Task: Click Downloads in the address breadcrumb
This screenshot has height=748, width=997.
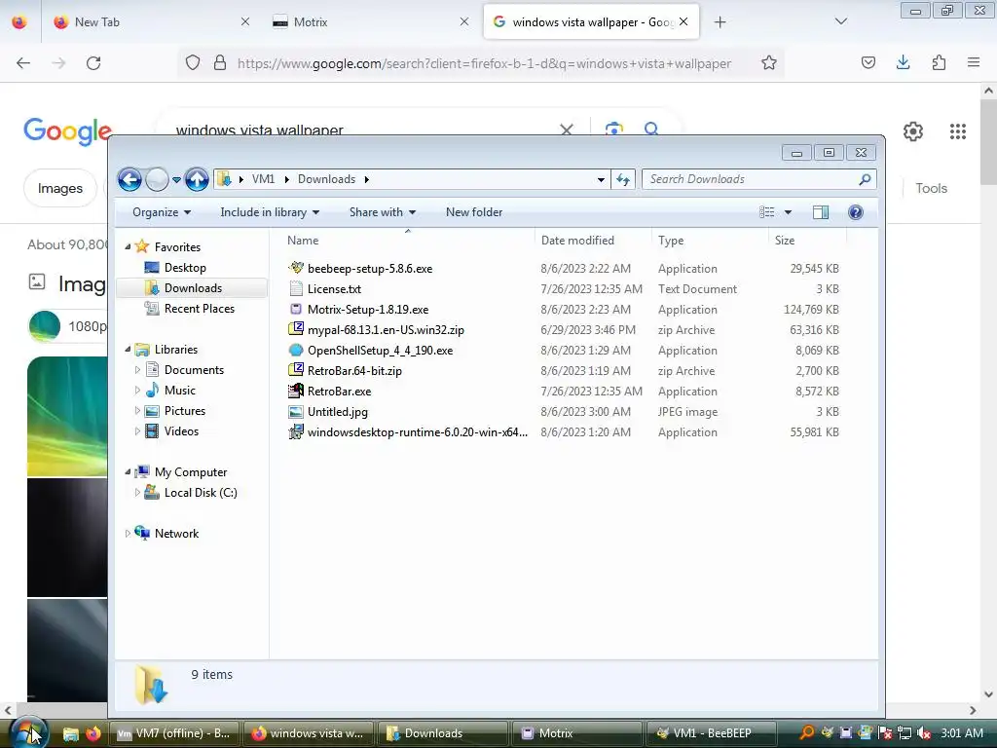Action: click(326, 179)
